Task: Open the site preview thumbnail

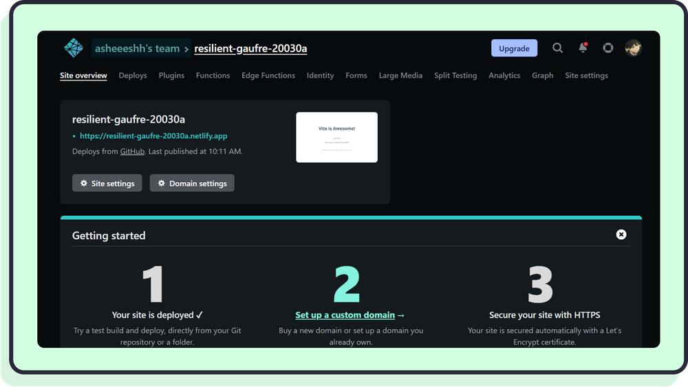Action: pyautogui.click(x=336, y=137)
